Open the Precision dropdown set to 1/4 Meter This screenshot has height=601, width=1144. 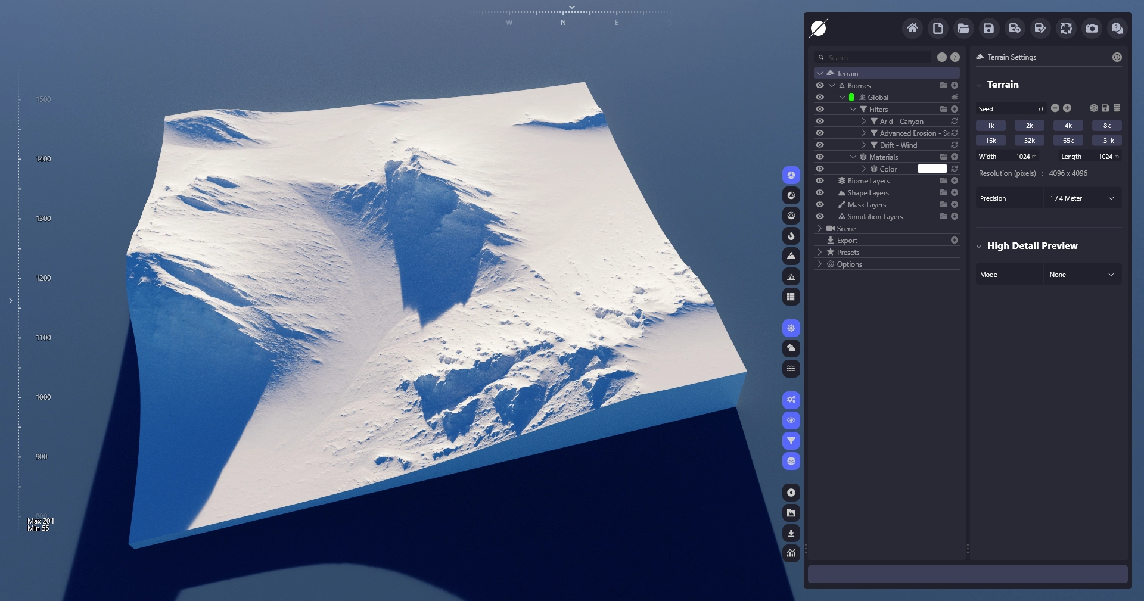(1083, 198)
